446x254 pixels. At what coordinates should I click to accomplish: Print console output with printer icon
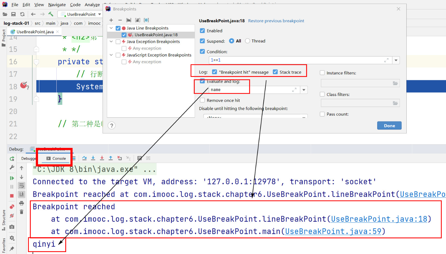pyautogui.click(x=22, y=203)
